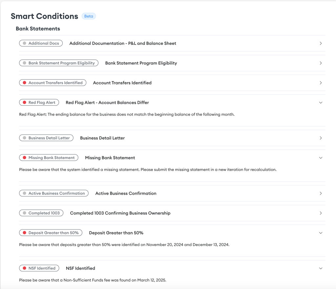
Task: Collapse the Missing Bank Statement details
Action: pyautogui.click(x=321, y=157)
